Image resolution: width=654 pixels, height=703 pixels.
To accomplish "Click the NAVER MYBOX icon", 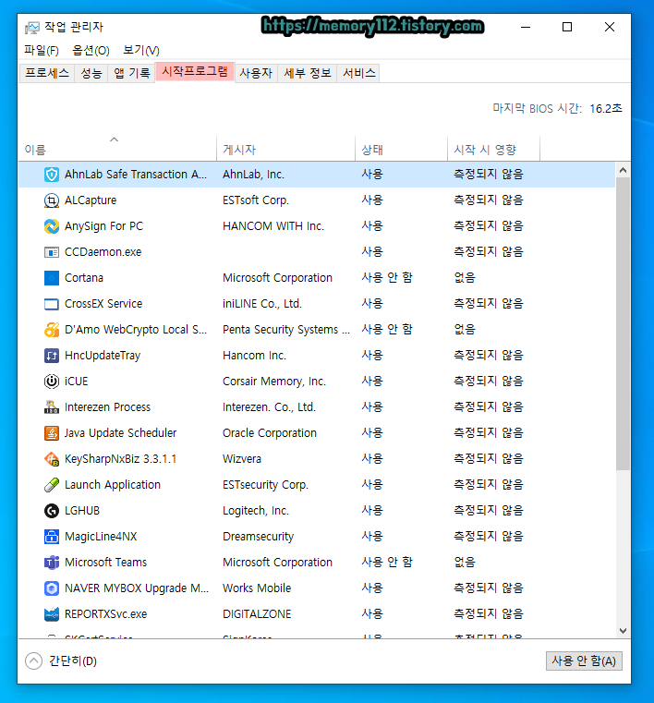I will point(52,588).
